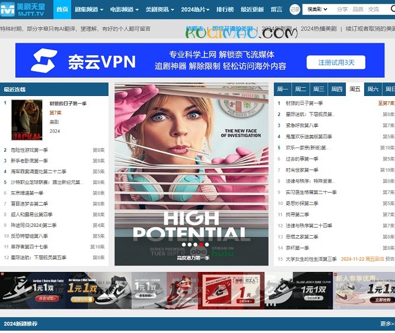Open 时尚世家第一季 entry
The image size is (395, 333).
(x=302, y=170)
